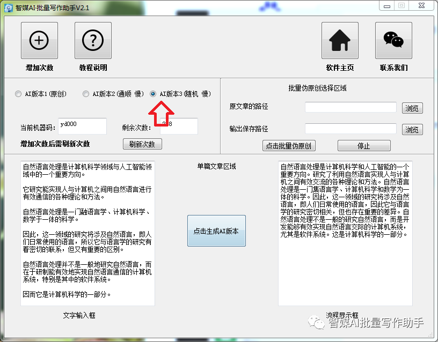Select AI版本3 (随机 慢) radio button
Image resolution: width=438 pixels, height=342 pixels.
coord(153,94)
